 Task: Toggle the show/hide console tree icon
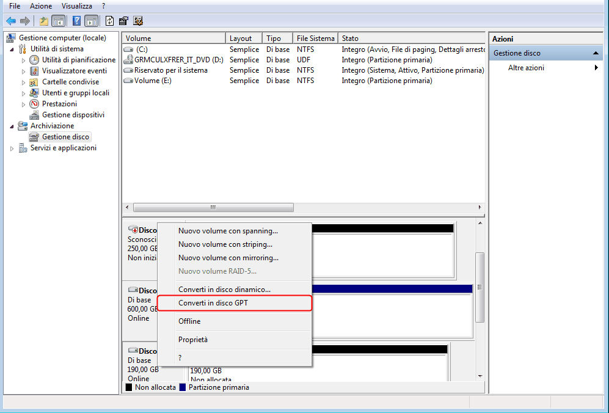point(58,21)
